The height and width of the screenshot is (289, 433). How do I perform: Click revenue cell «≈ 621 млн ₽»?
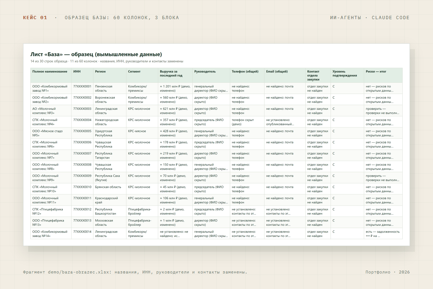tap(175, 111)
